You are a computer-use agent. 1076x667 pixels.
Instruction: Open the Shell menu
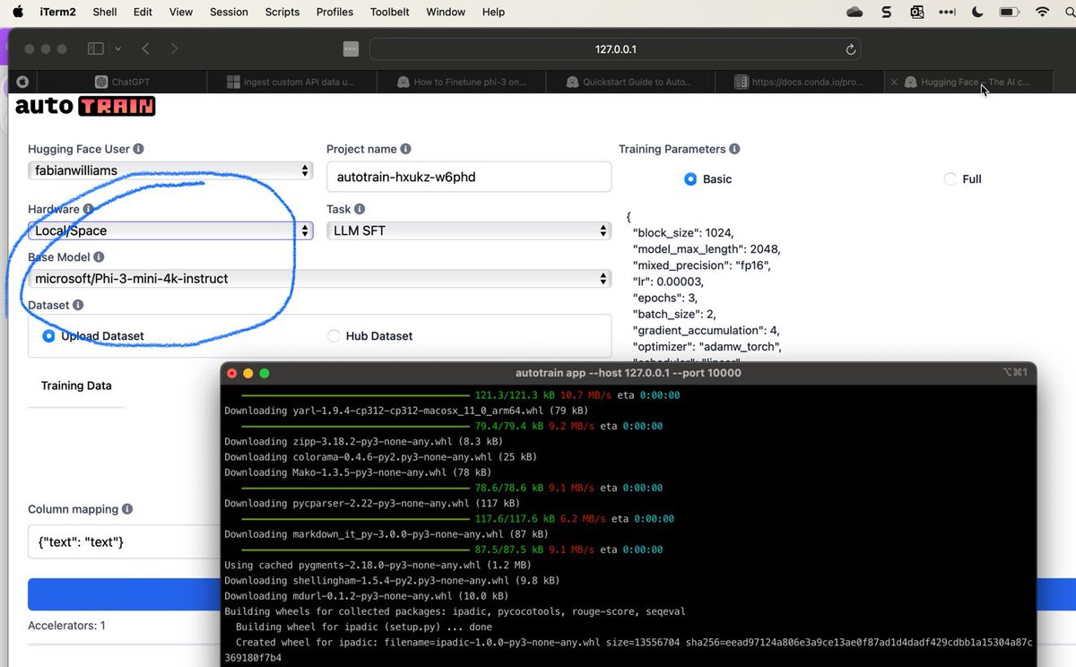[x=105, y=12]
